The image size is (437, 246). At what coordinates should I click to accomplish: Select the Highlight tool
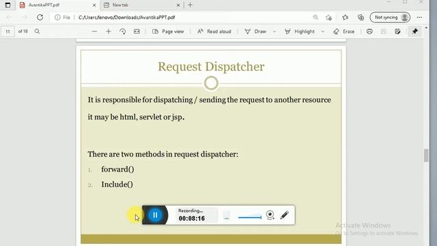point(300,31)
